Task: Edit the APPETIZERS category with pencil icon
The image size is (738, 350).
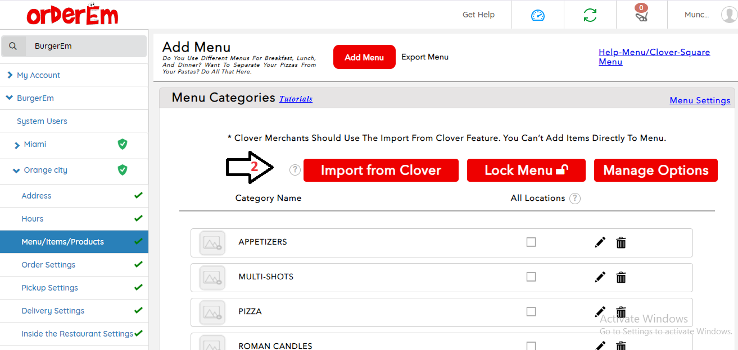Action: [x=600, y=242]
